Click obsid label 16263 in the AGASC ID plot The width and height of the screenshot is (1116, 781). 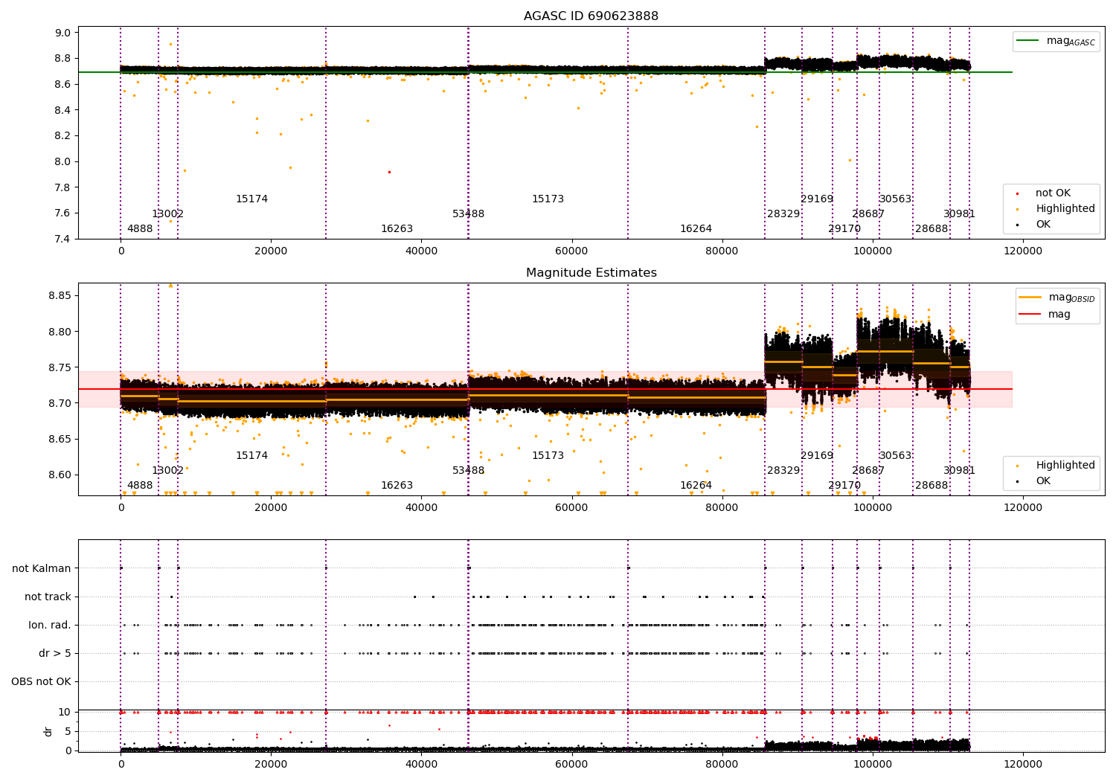click(x=397, y=229)
